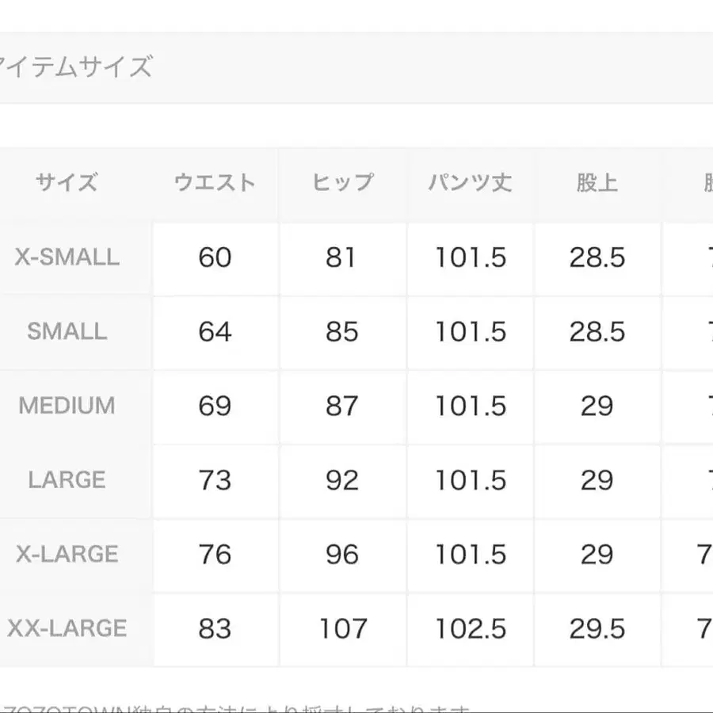Select the サイズ column header

pyautogui.click(x=67, y=183)
